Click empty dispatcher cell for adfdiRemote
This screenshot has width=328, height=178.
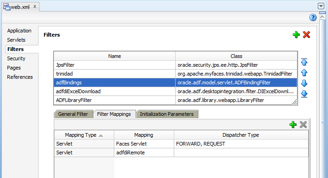pos(241,153)
